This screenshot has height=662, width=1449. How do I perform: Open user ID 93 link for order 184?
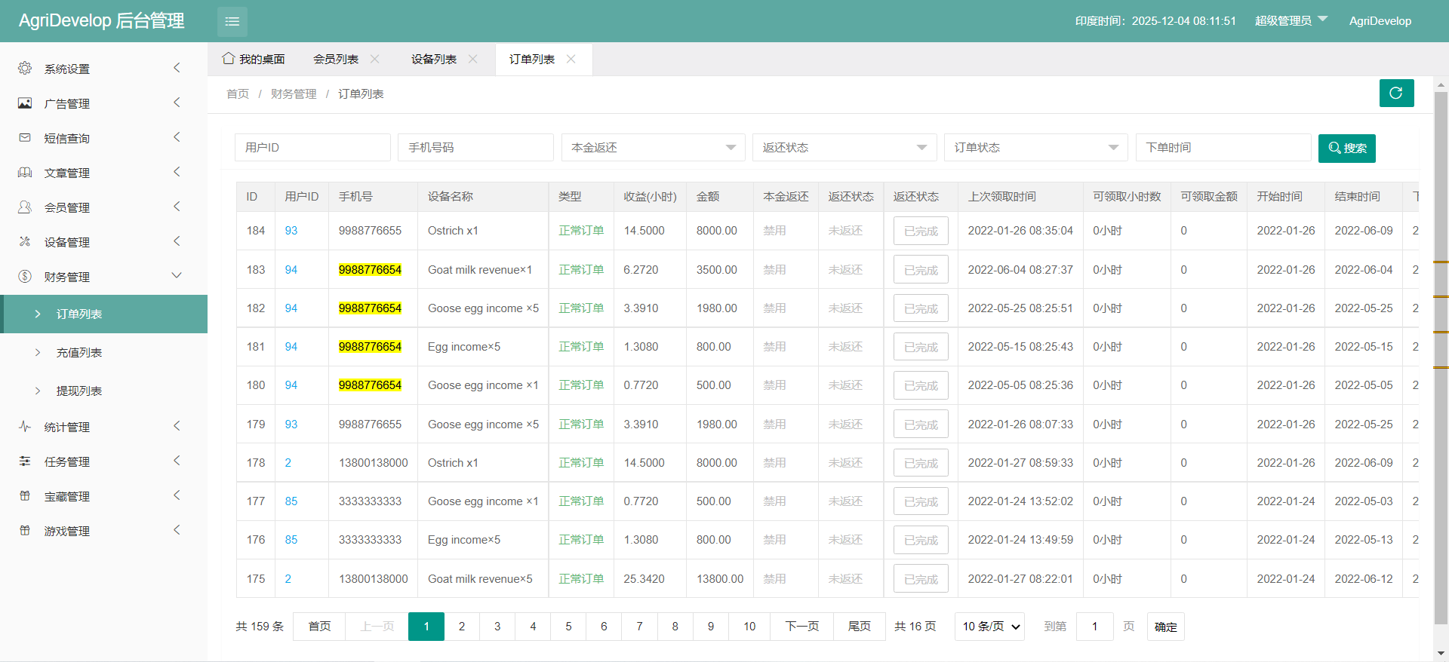click(x=291, y=231)
